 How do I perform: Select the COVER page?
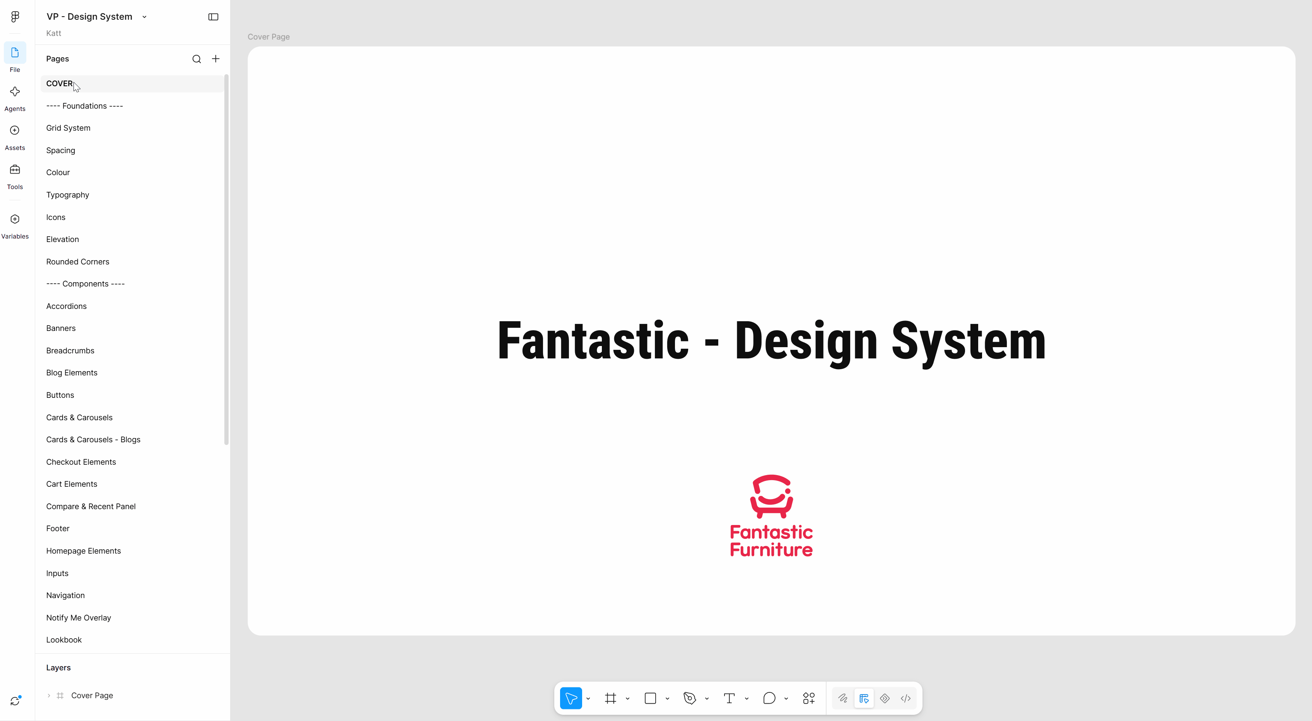coord(132,84)
